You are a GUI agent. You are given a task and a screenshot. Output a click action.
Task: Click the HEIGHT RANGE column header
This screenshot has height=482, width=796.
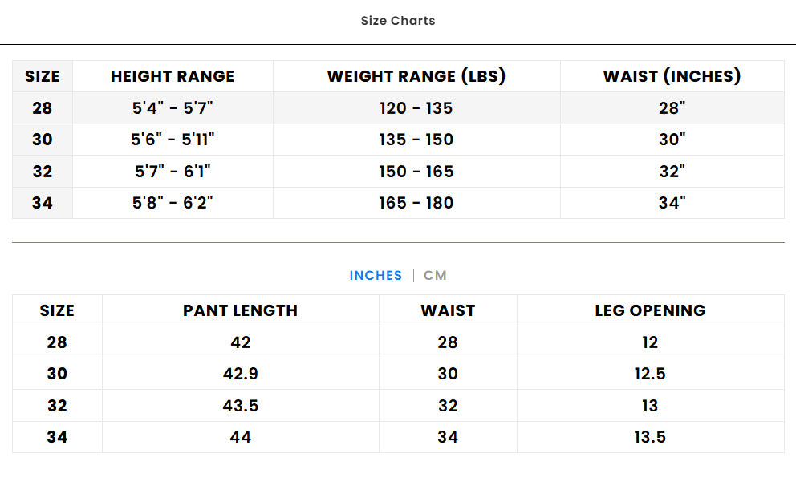[x=173, y=76]
